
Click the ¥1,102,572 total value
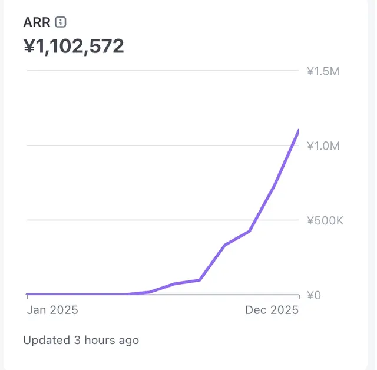point(74,46)
